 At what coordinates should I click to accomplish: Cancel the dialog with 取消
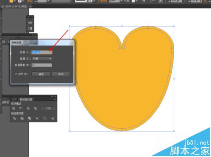61,74
